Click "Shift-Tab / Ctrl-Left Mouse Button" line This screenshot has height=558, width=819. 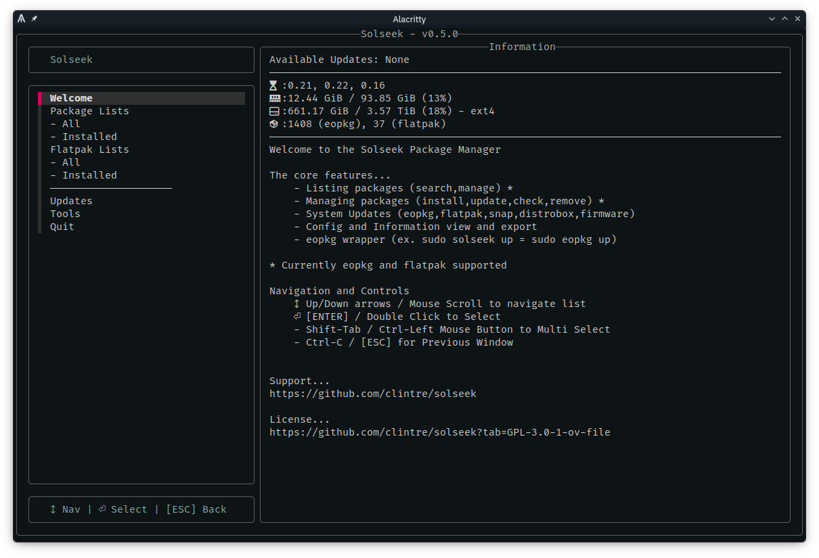452,329
